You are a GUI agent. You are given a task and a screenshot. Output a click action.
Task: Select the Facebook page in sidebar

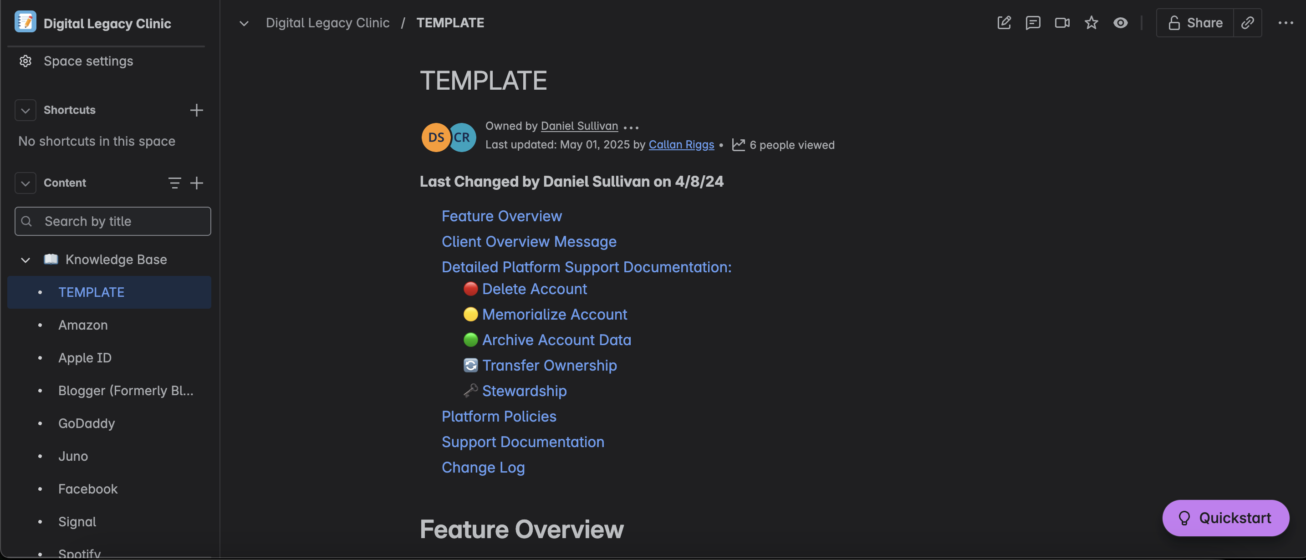(x=88, y=489)
